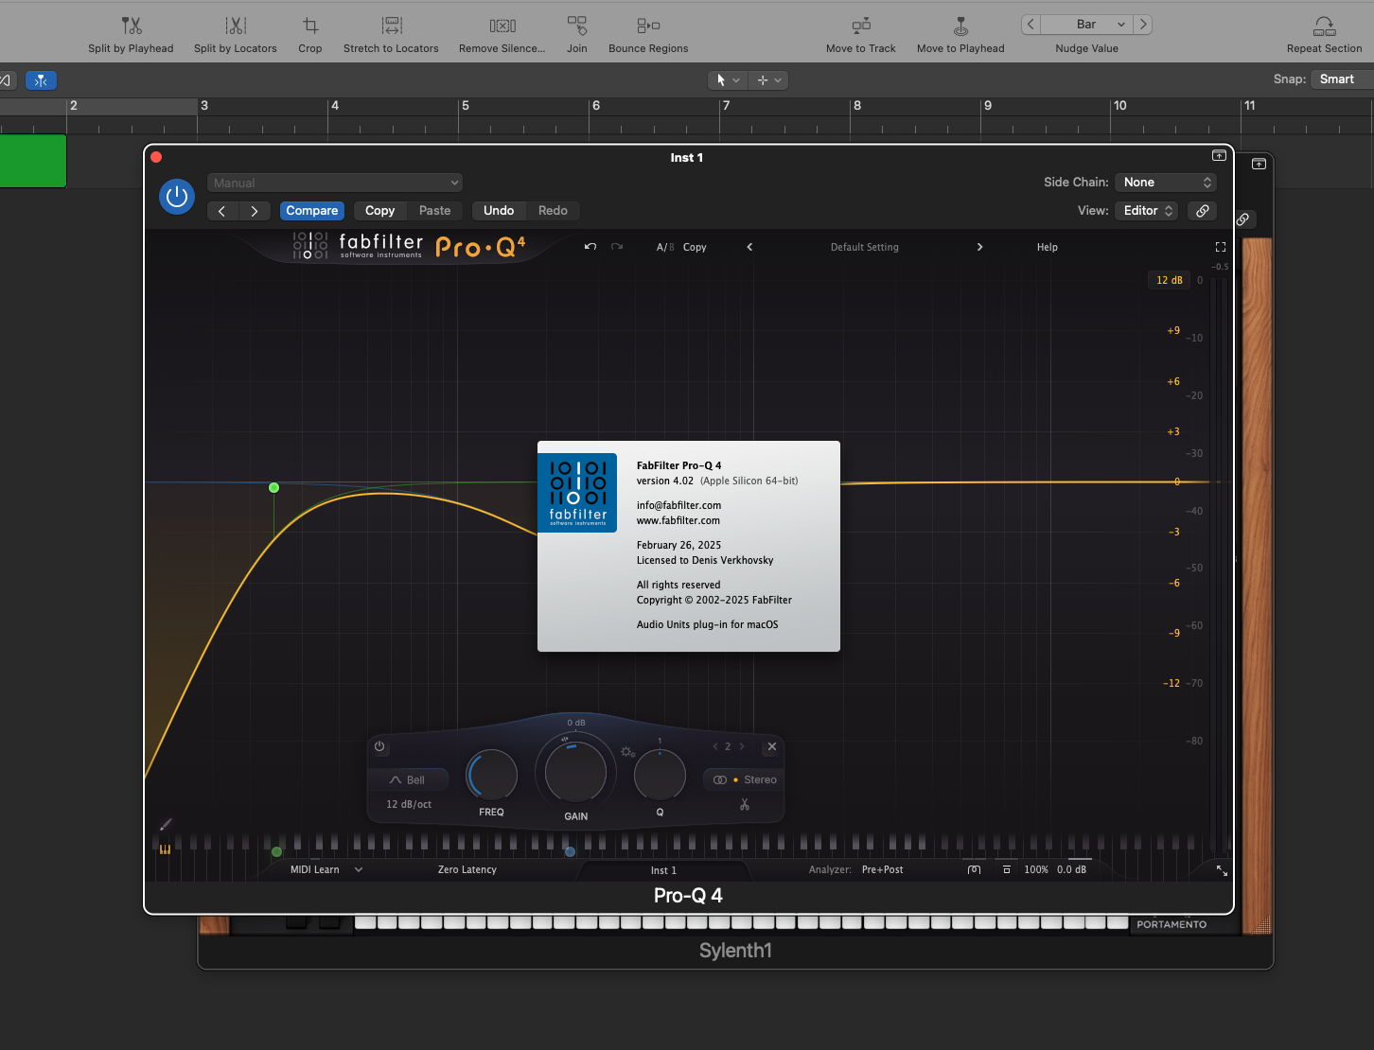1374x1050 pixels.
Task: Open the Side Chain dropdown
Action: (1165, 183)
